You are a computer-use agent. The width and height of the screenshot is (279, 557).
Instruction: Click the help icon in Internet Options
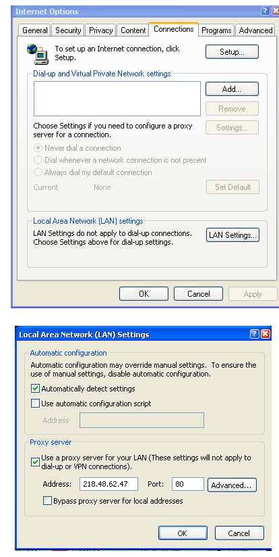[x=266, y=11]
